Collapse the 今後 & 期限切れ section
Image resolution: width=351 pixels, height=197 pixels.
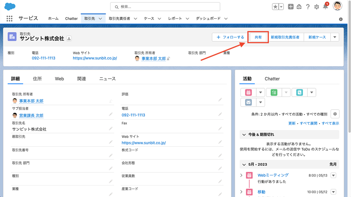coord(244,134)
